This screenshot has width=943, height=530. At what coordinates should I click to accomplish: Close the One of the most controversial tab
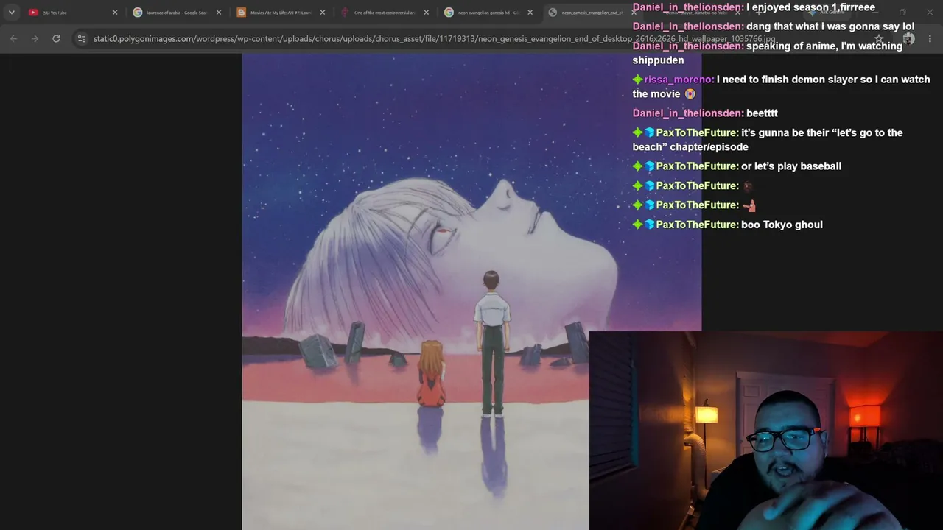tap(427, 13)
